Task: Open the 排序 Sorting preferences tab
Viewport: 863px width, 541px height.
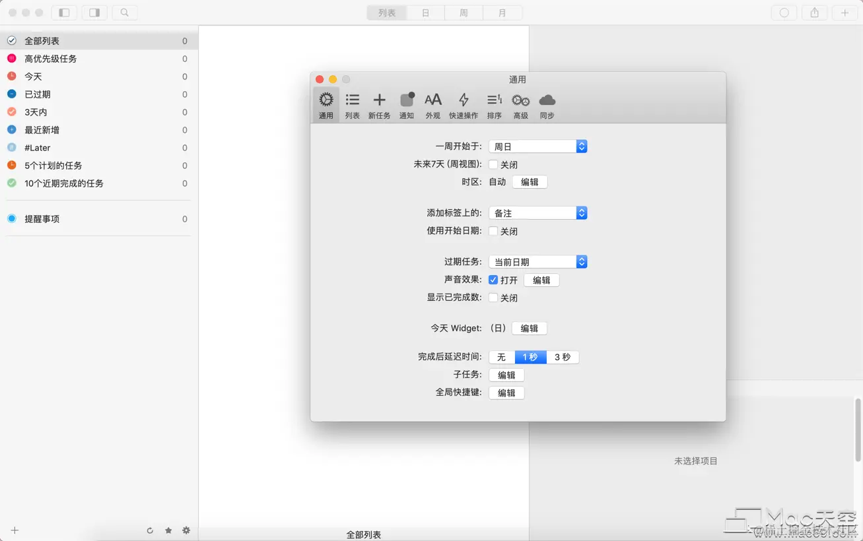Action: [x=495, y=105]
